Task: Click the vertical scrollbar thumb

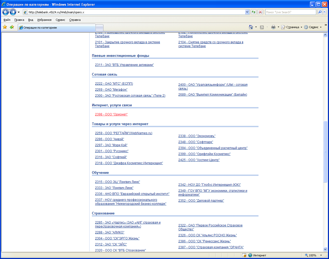Action: (325, 152)
